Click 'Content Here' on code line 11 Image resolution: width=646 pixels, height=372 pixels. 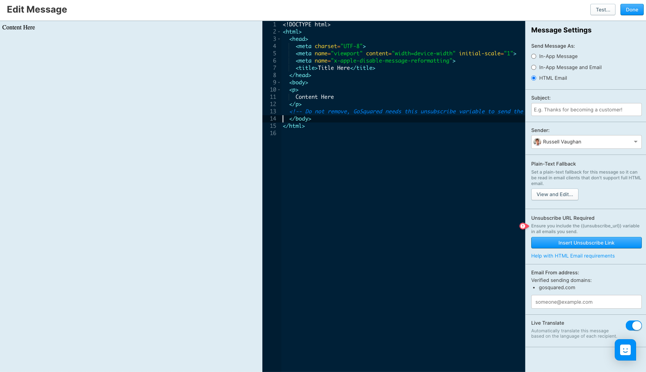tap(315, 97)
